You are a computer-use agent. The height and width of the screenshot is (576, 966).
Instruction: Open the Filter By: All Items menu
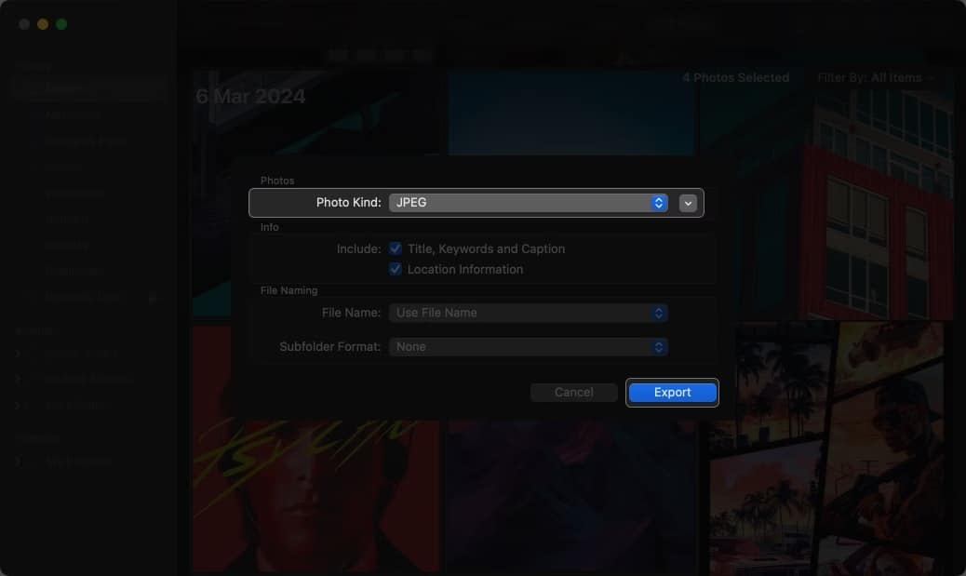[875, 77]
